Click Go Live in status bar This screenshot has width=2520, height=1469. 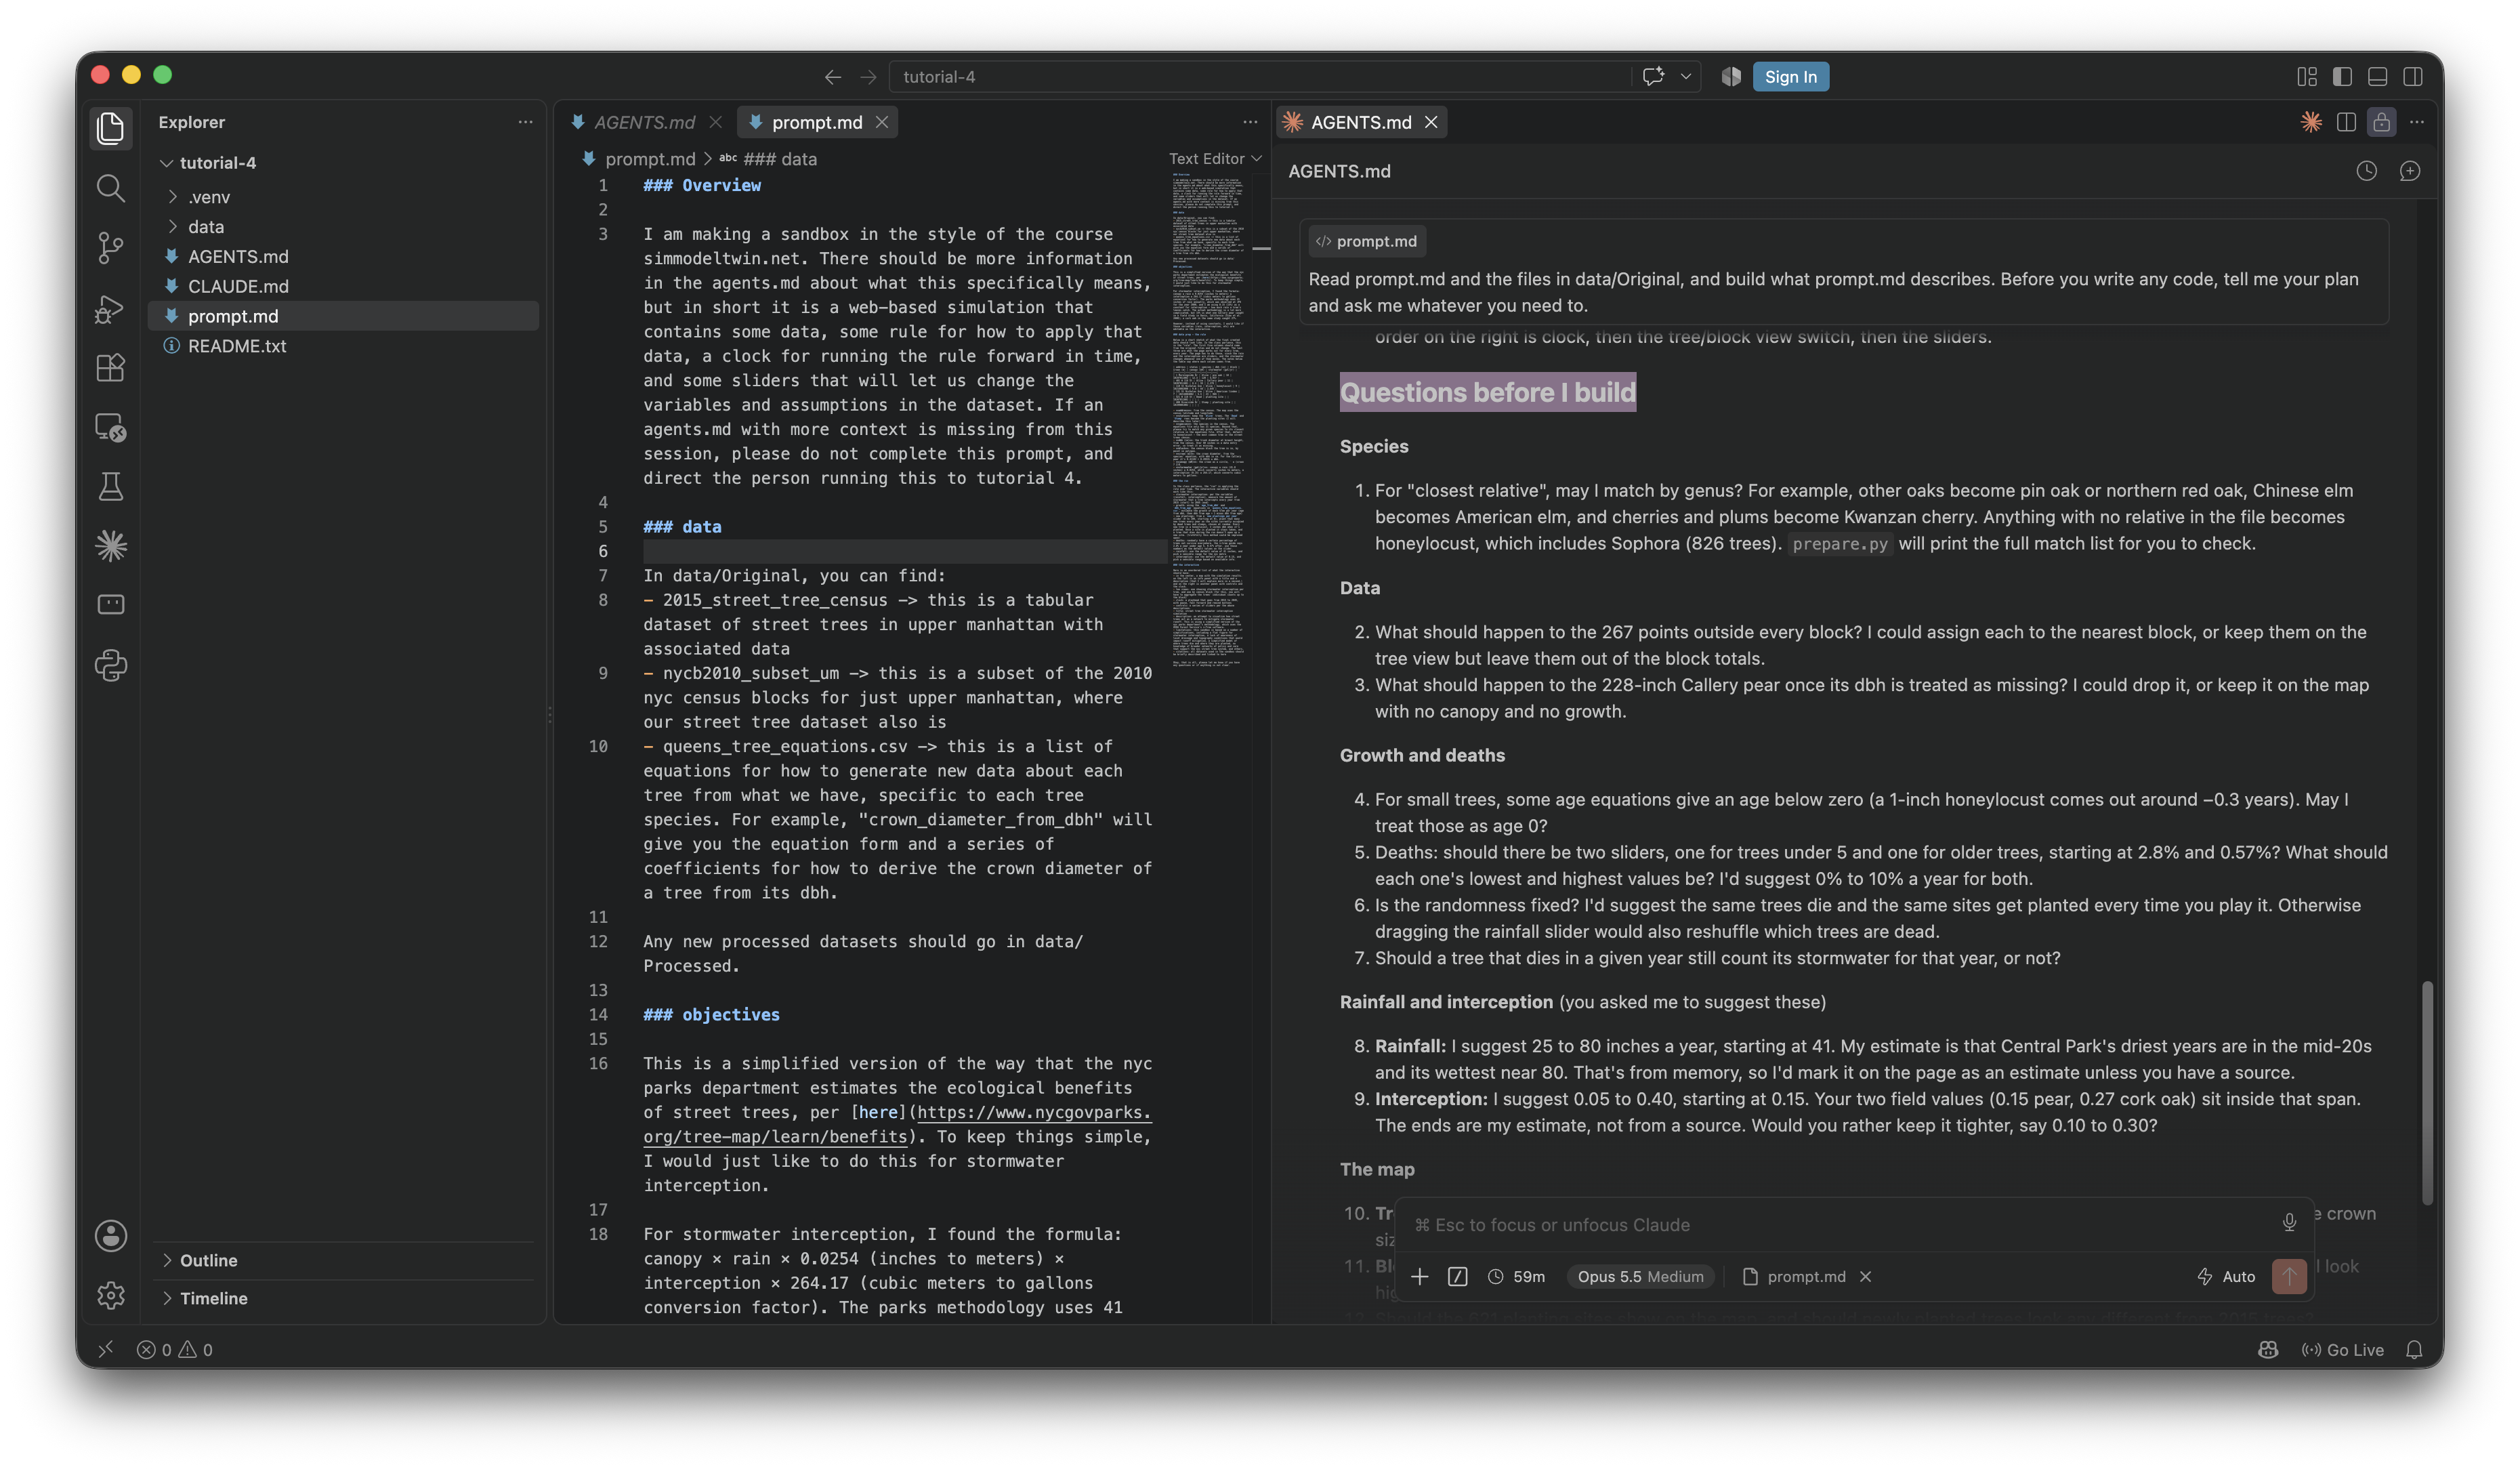tap(2342, 1349)
